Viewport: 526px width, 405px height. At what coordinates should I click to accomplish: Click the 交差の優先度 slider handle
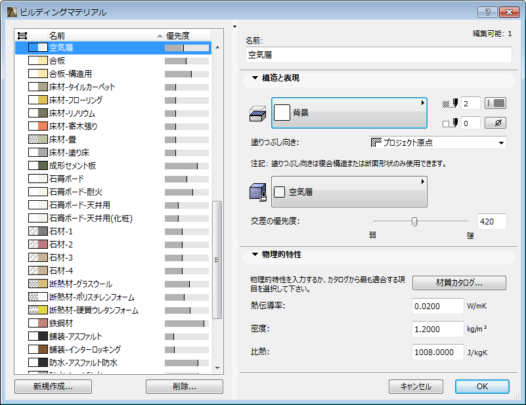414,222
